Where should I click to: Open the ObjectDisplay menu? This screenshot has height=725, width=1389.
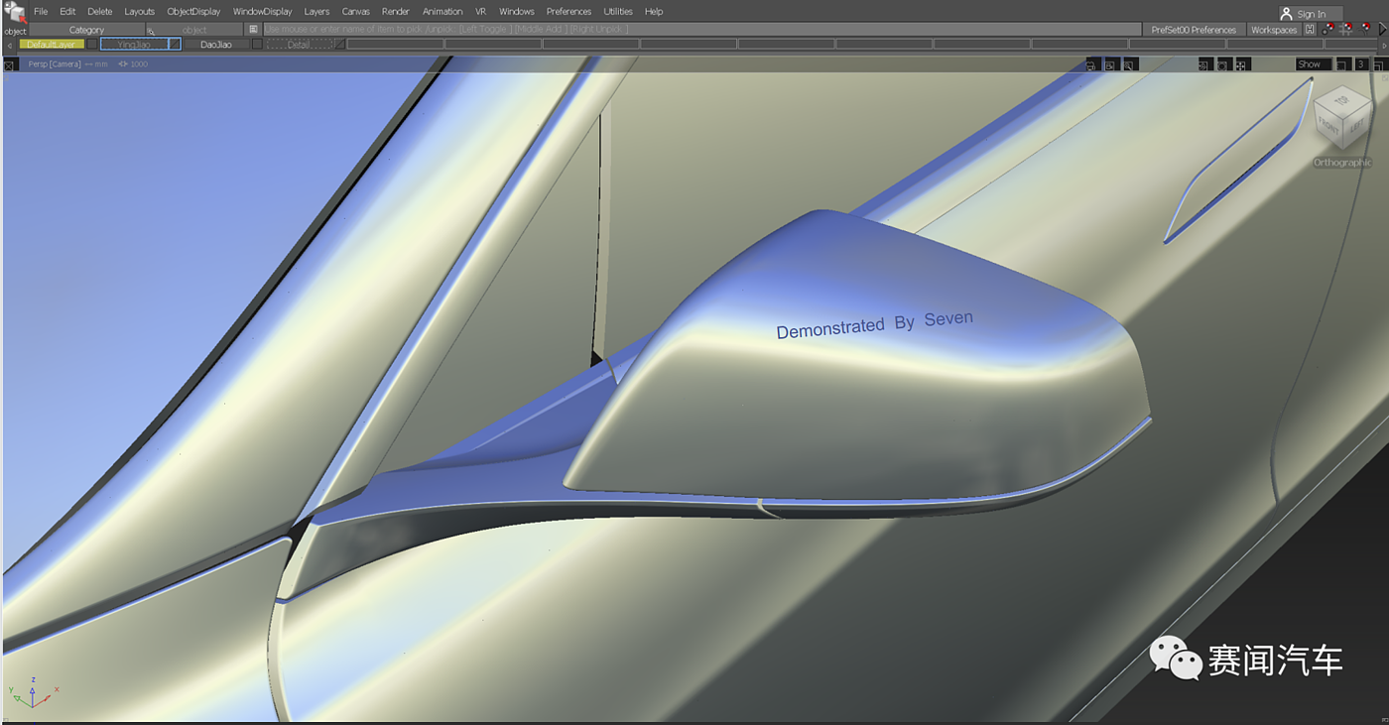pos(193,12)
